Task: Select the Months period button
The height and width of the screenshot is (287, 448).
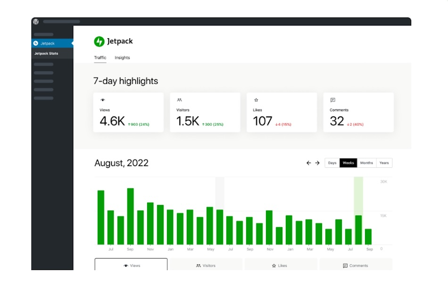Action: pos(366,163)
